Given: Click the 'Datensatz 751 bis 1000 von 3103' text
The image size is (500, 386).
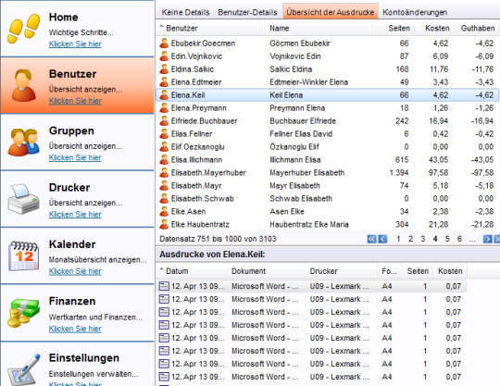Looking at the screenshot, I should click(218, 239).
